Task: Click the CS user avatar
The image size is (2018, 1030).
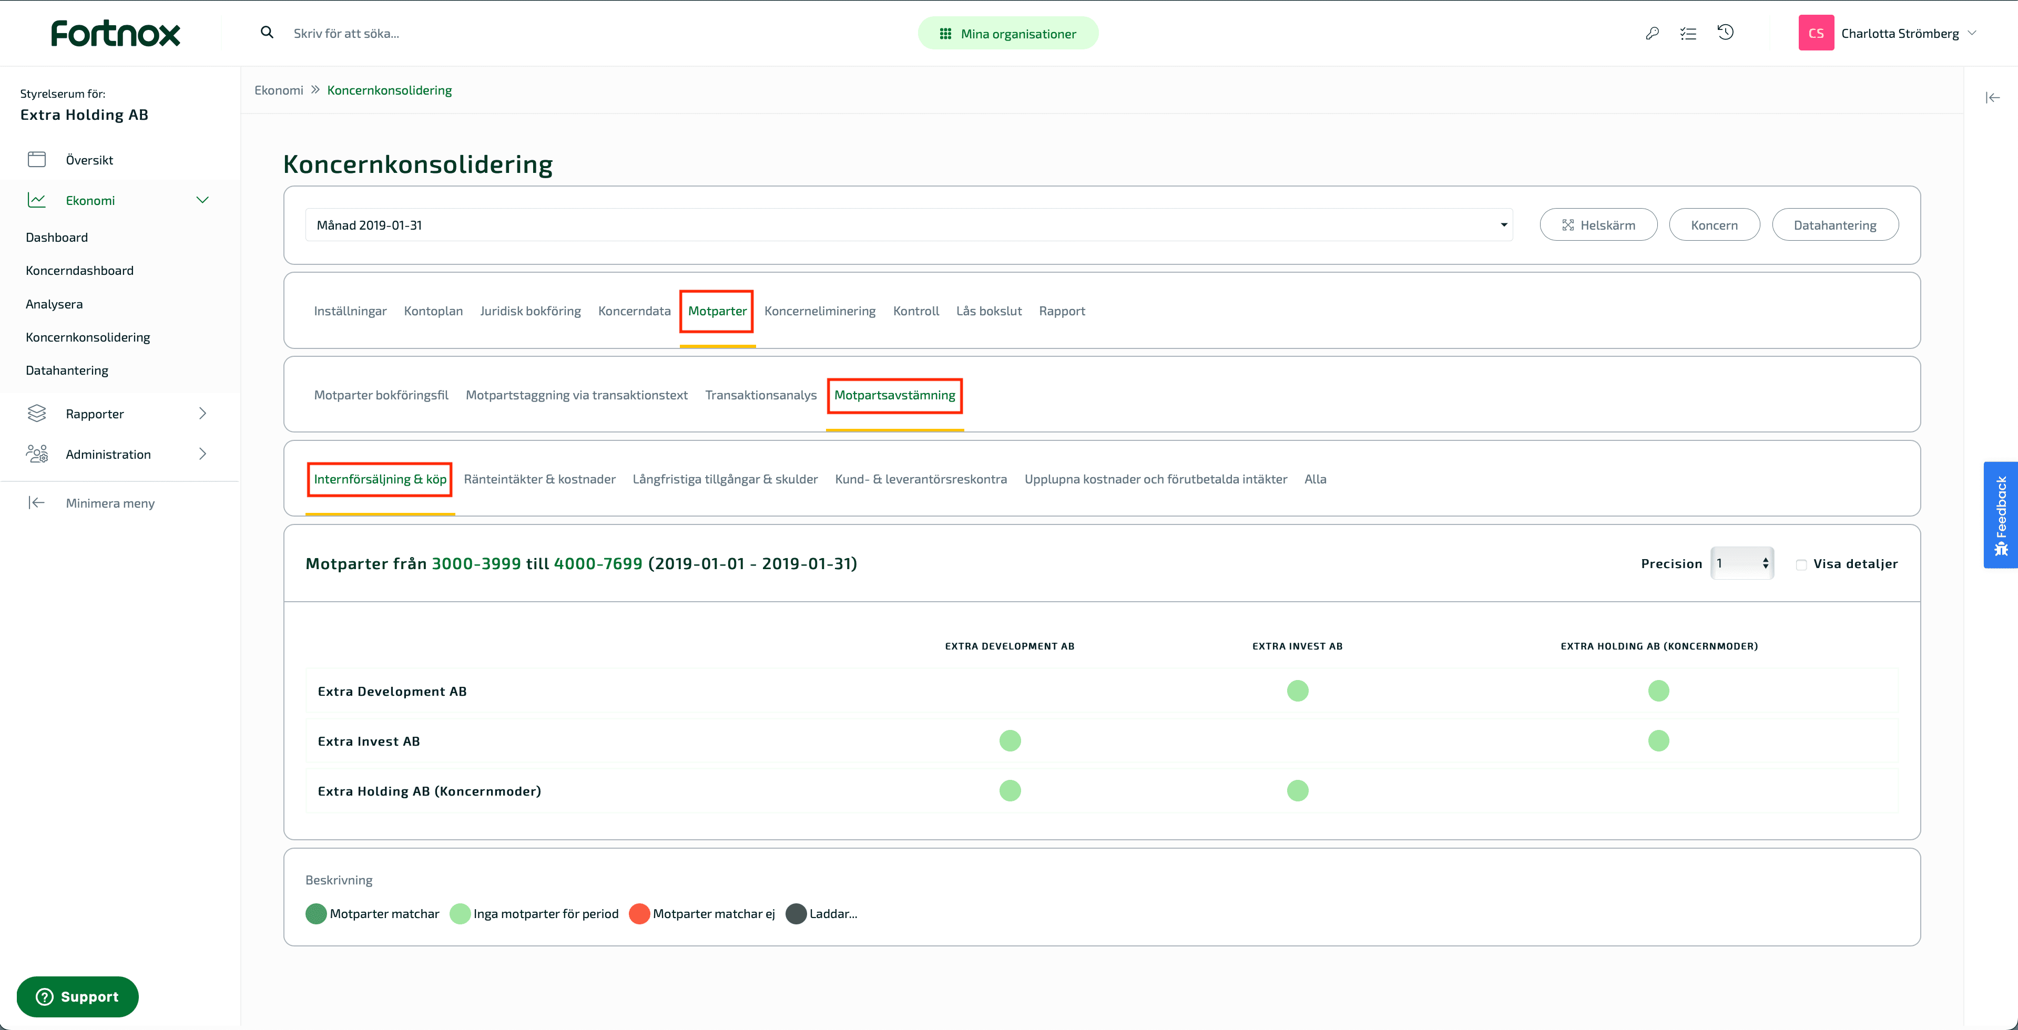Action: (1816, 33)
